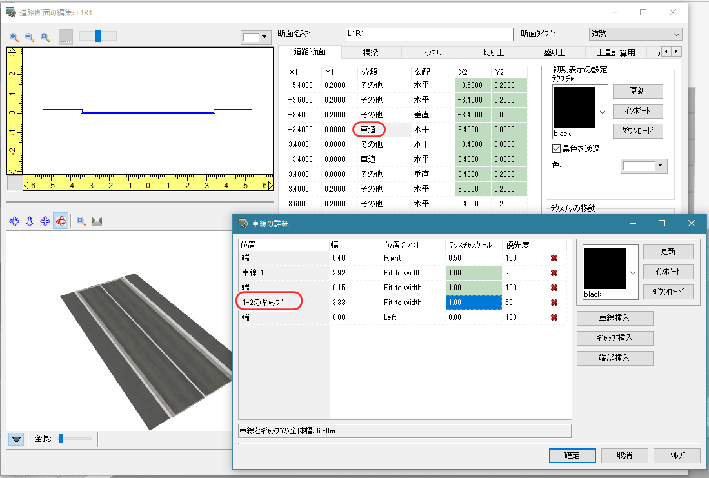Click 更新 in the 車線の詳細 dialog

(668, 252)
